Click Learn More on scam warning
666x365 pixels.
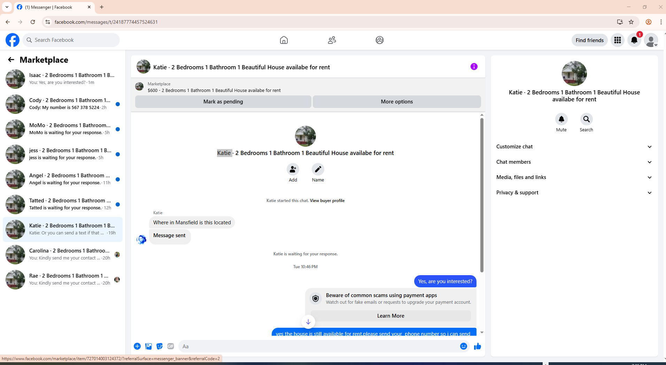391,316
